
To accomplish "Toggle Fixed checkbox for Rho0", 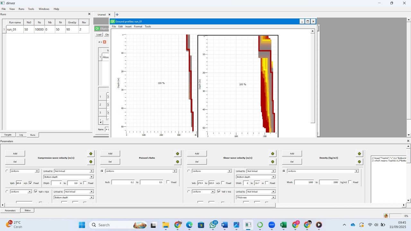I will (x=350, y=182).
